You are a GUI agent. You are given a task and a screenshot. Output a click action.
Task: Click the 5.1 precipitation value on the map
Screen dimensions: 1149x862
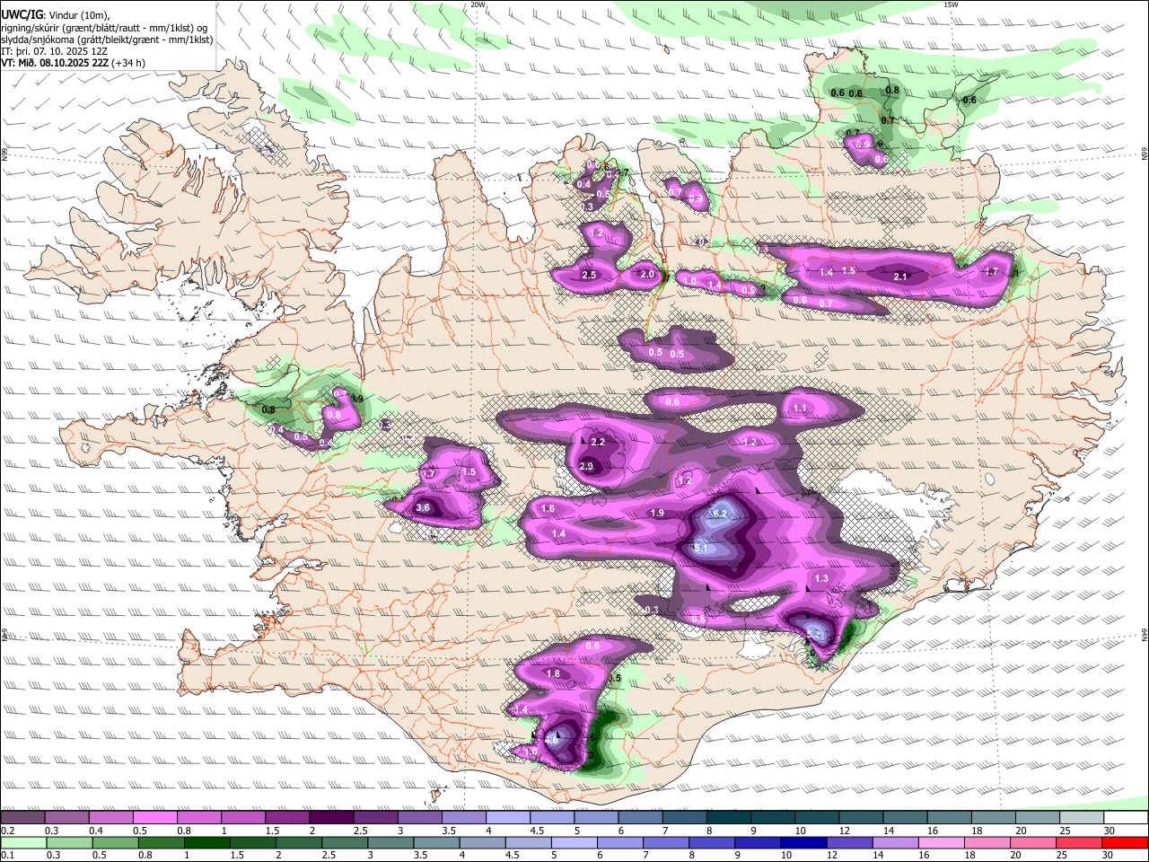click(x=702, y=548)
